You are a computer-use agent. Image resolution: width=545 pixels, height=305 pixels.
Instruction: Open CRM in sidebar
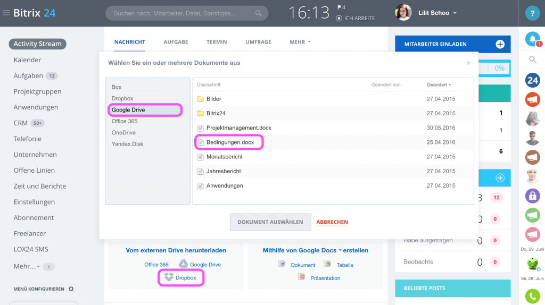click(x=21, y=123)
